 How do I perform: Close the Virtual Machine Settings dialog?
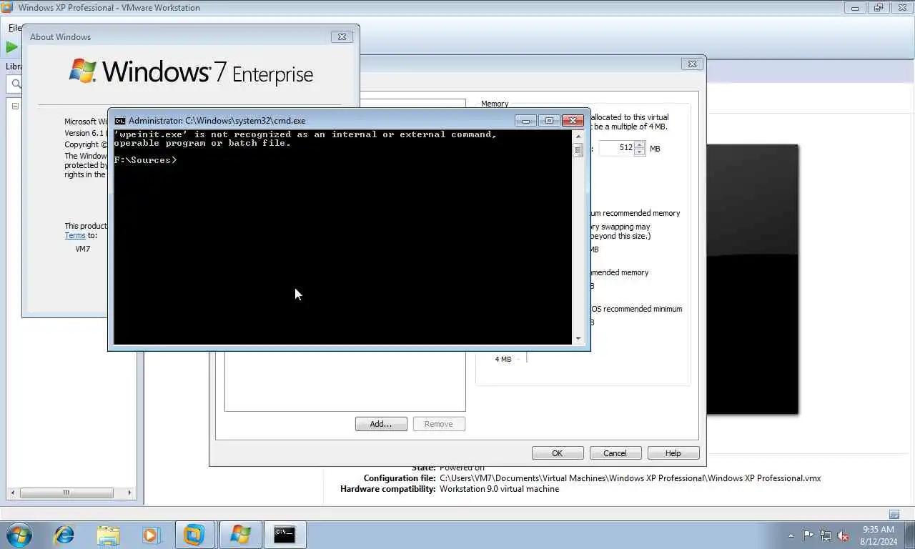click(692, 64)
